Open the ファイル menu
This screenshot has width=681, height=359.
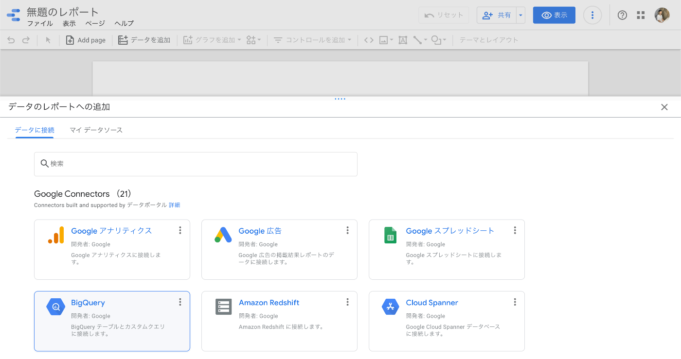(x=40, y=23)
